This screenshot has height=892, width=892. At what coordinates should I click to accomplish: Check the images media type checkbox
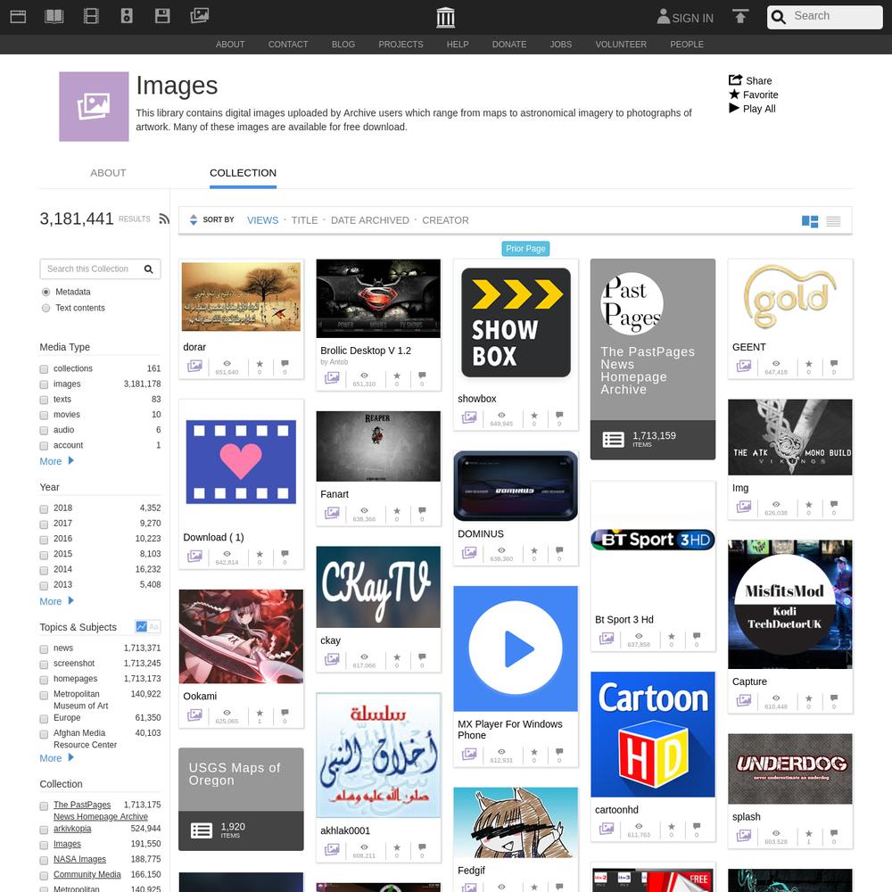[44, 384]
